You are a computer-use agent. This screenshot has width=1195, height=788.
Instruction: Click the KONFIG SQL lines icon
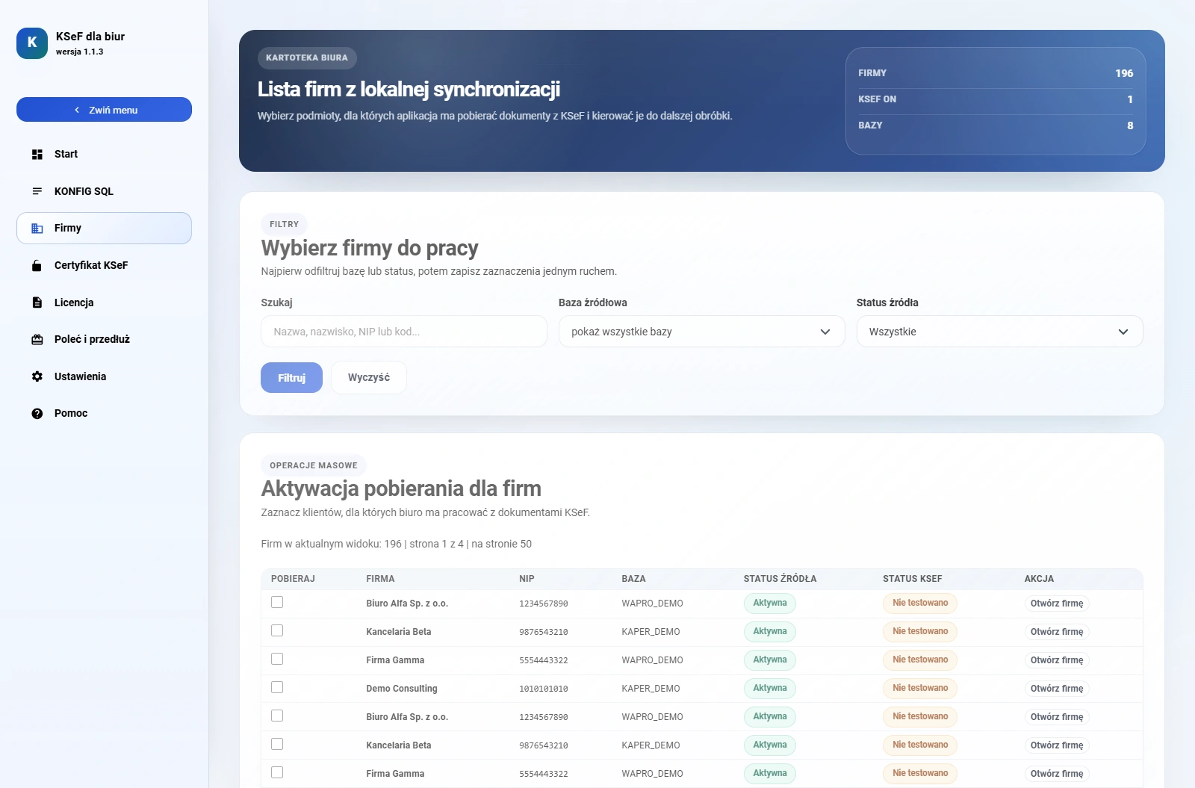37,191
